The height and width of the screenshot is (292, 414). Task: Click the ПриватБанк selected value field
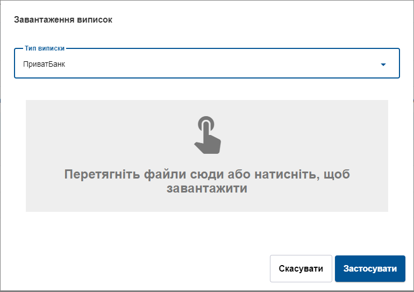click(x=207, y=63)
